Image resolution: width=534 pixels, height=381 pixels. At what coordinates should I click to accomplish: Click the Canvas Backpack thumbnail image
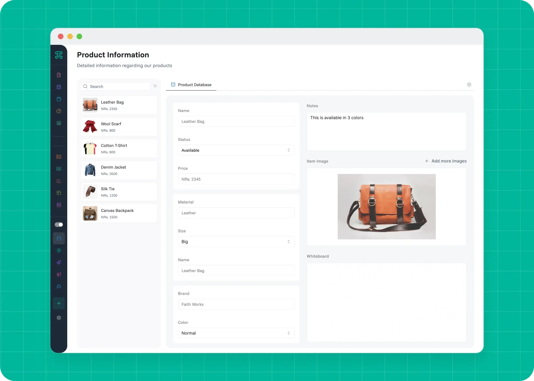click(x=90, y=214)
